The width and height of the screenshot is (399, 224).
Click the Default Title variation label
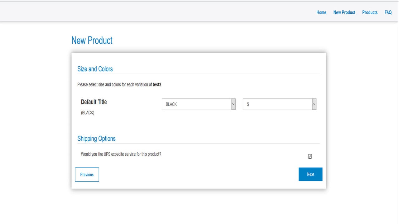(94, 102)
